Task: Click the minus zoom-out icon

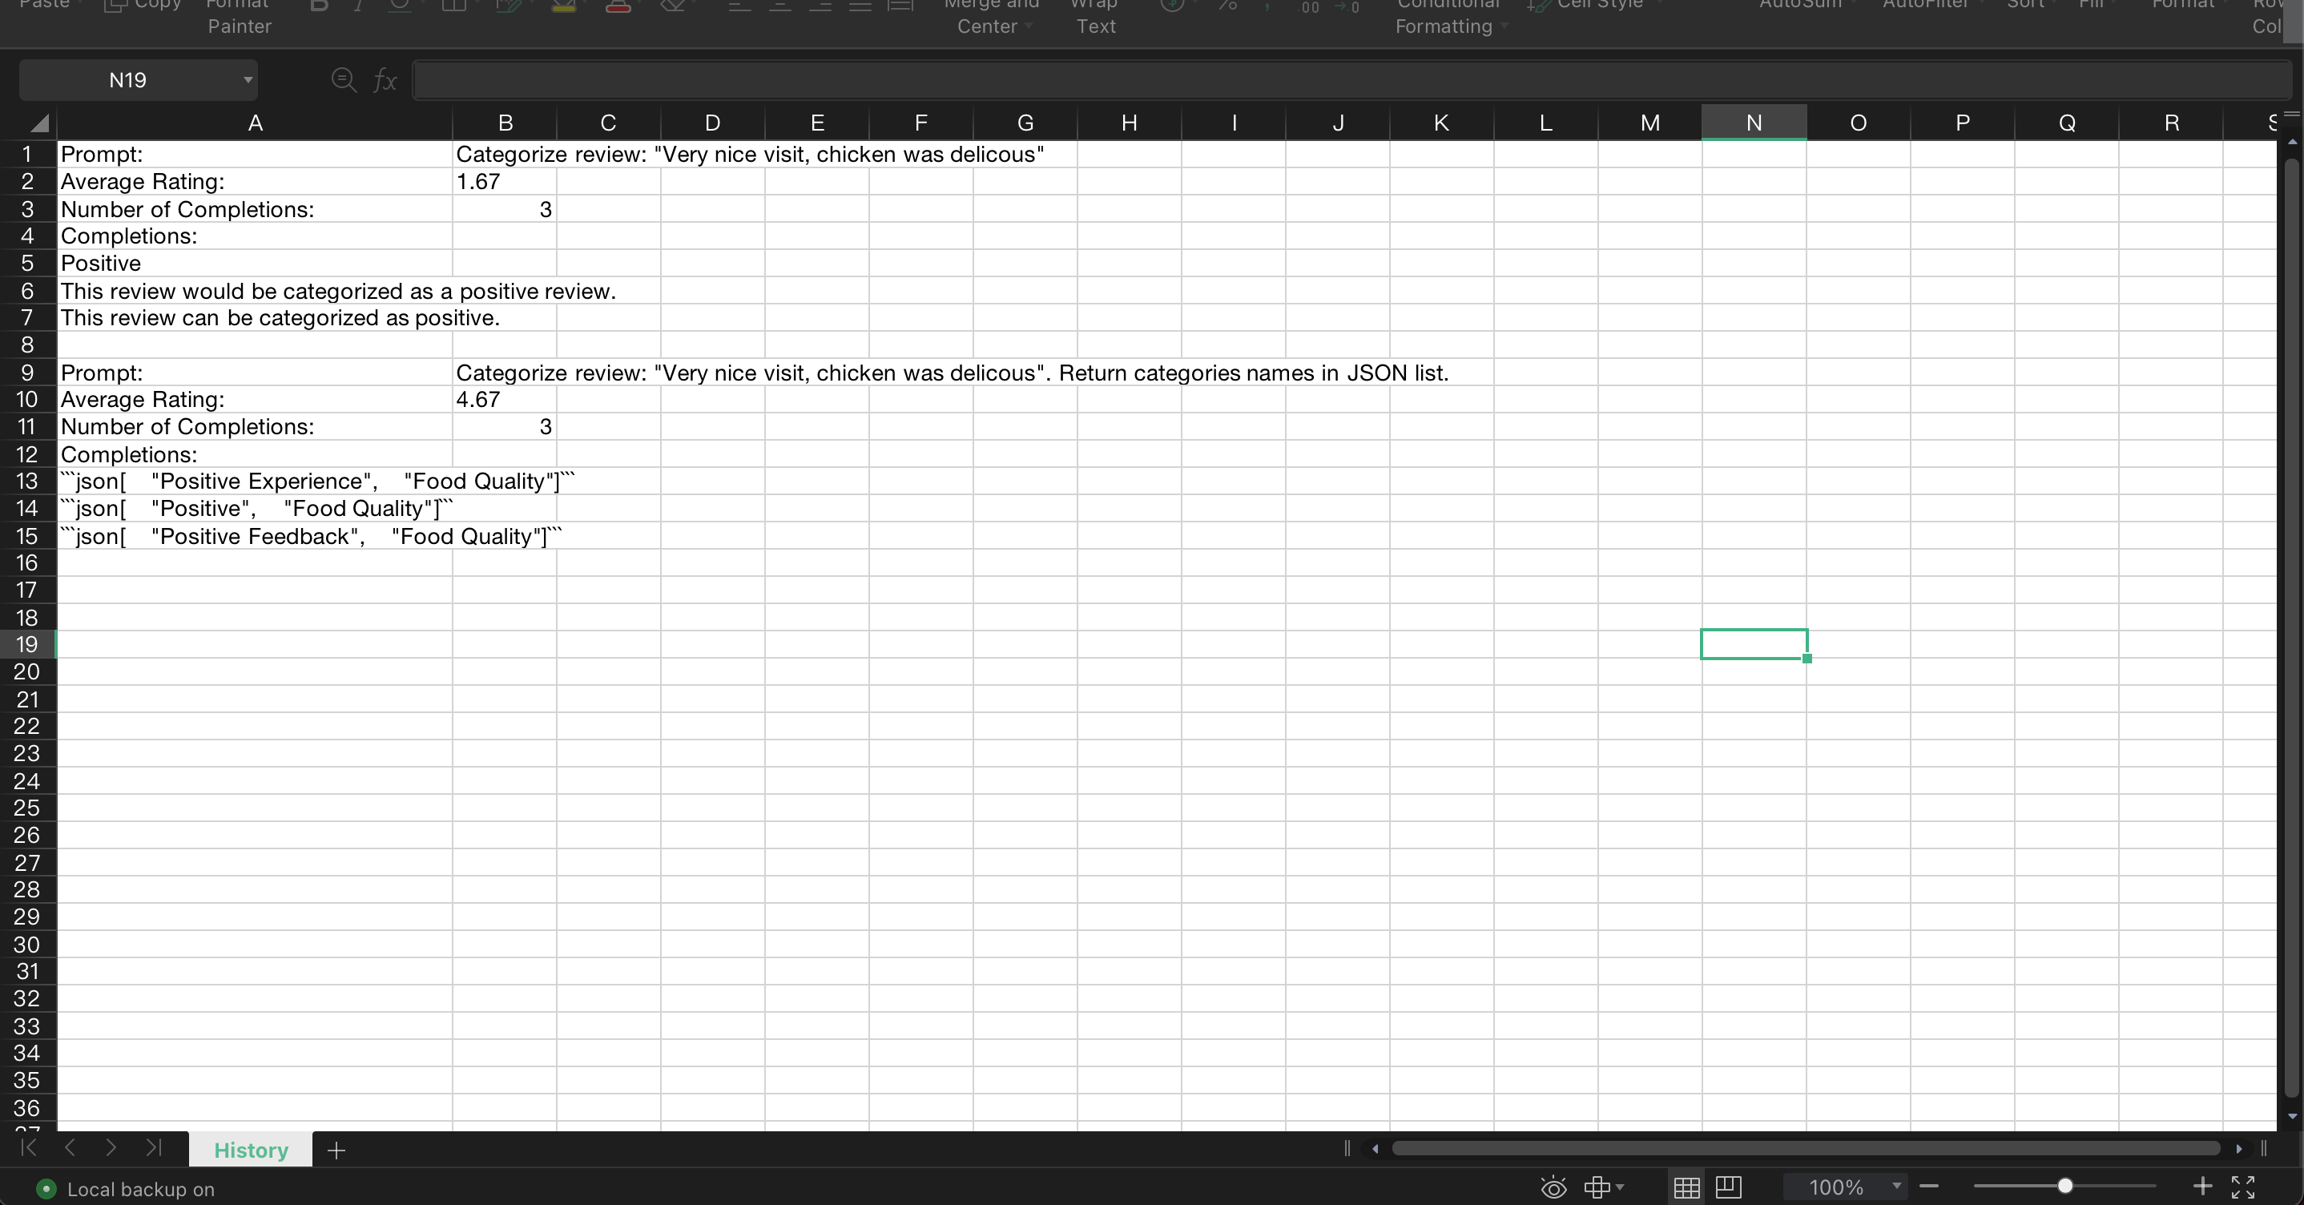Action: [1929, 1187]
